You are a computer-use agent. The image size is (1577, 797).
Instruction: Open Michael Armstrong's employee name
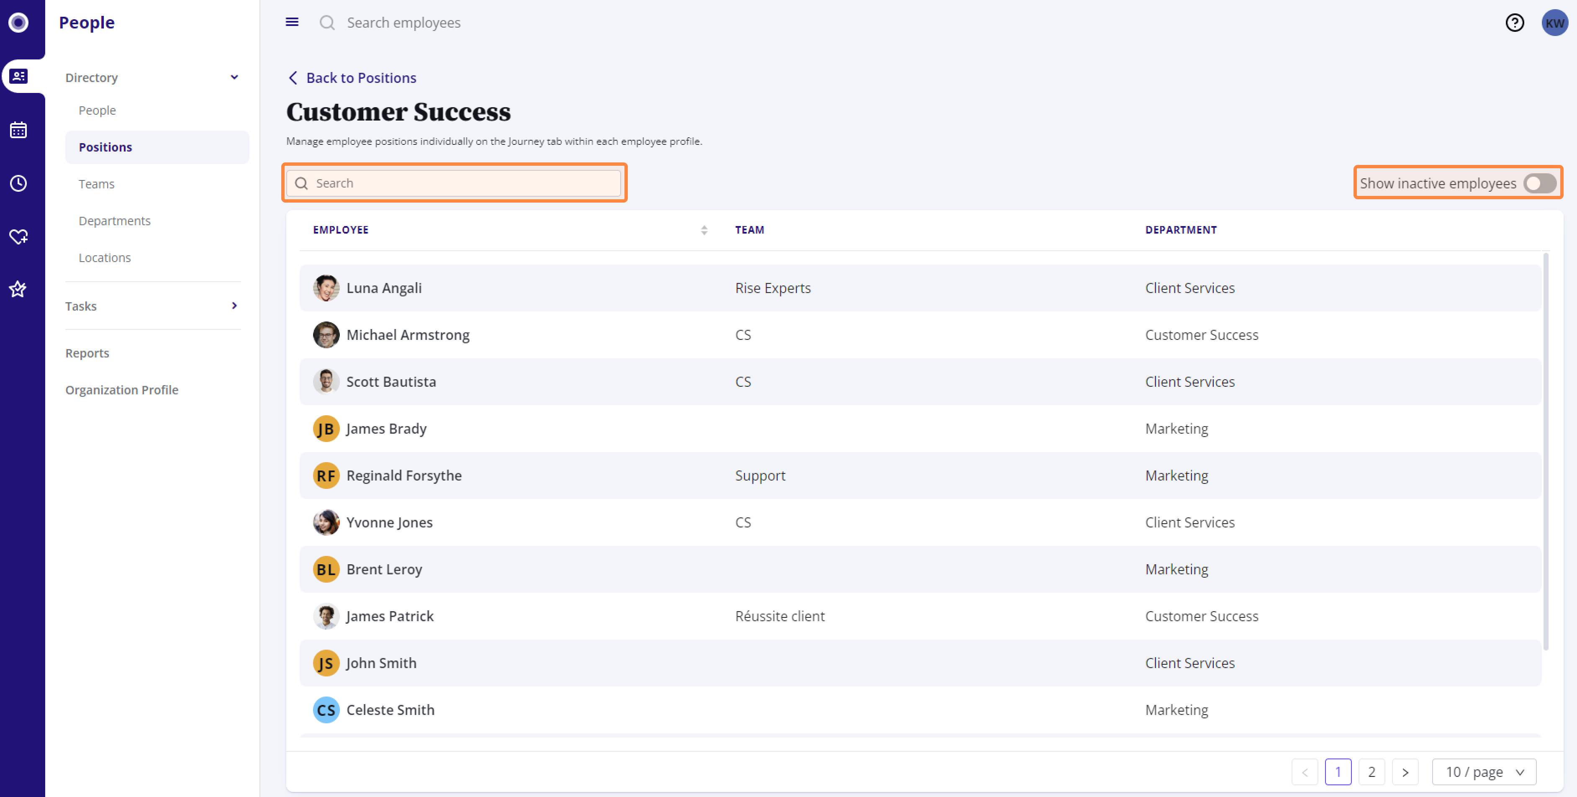pyautogui.click(x=408, y=335)
